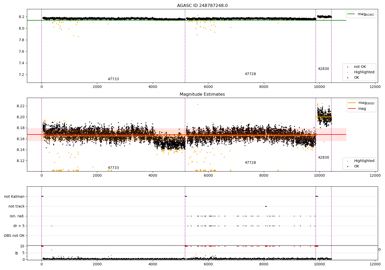Click the 'Magnitude Estimates' subplot title
Image resolution: width=385 pixels, height=270 pixels.
(x=202, y=94)
